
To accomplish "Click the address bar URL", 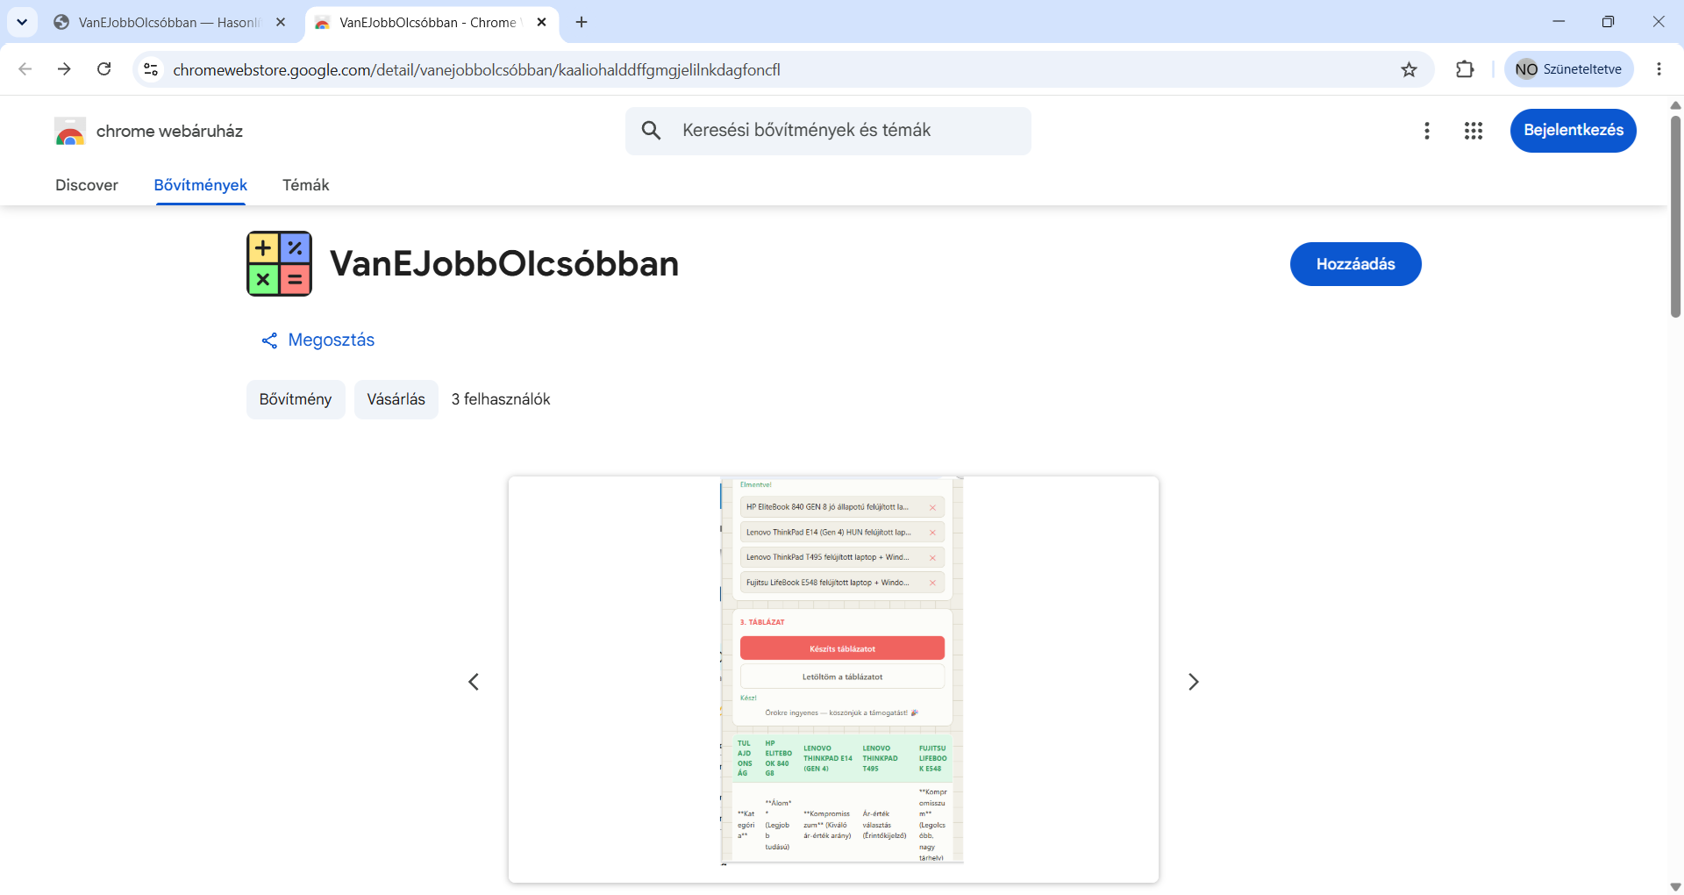I will (x=476, y=69).
